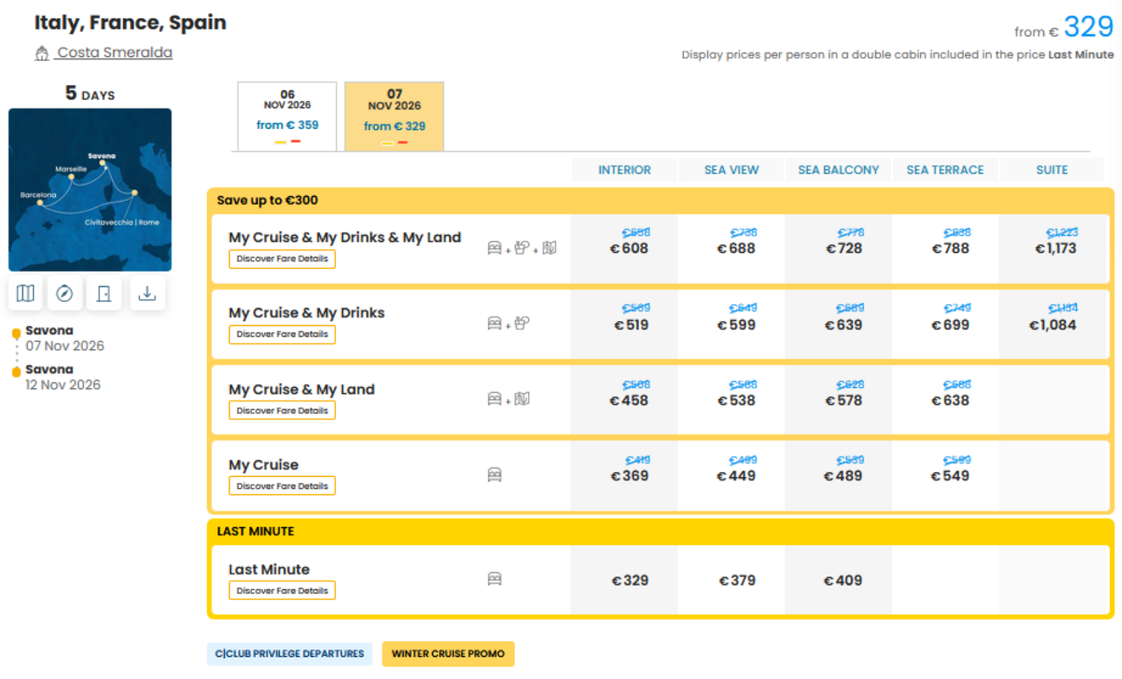Viewport: 1122px width, 679px height.
Task: Click the Sea Terrace column header
Action: (945, 170)
